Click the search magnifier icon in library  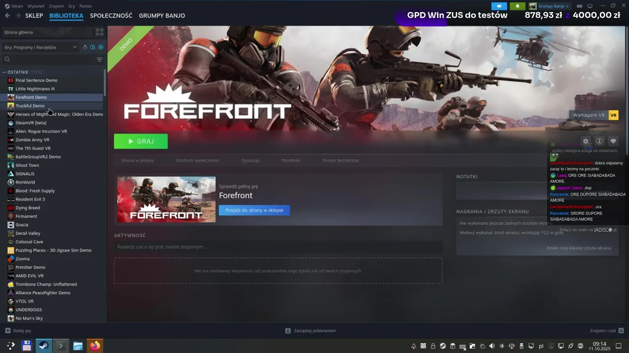[x=7, y=59]
